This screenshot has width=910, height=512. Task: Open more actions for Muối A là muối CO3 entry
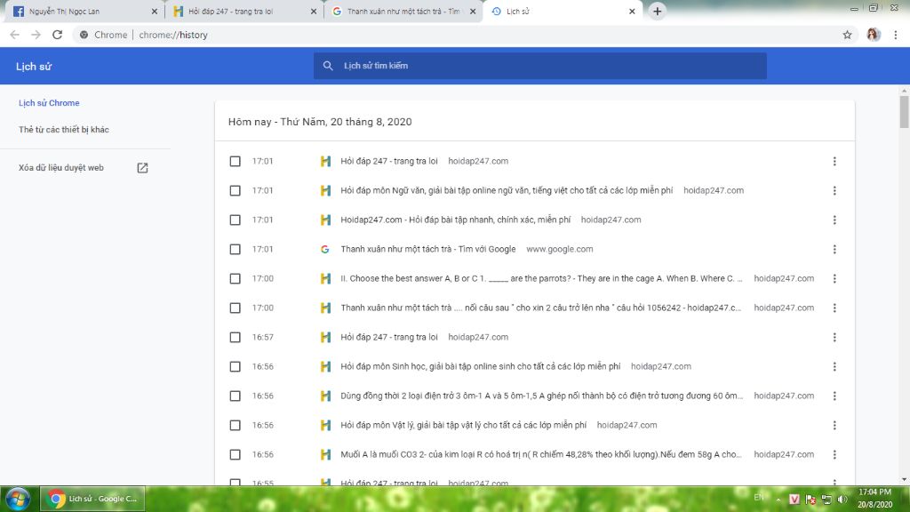(834, 454)
